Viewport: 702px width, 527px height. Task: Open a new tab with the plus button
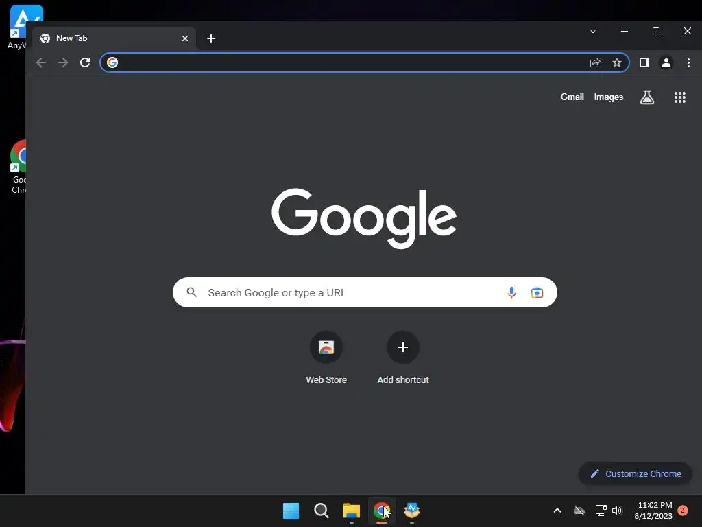(211, 38)
